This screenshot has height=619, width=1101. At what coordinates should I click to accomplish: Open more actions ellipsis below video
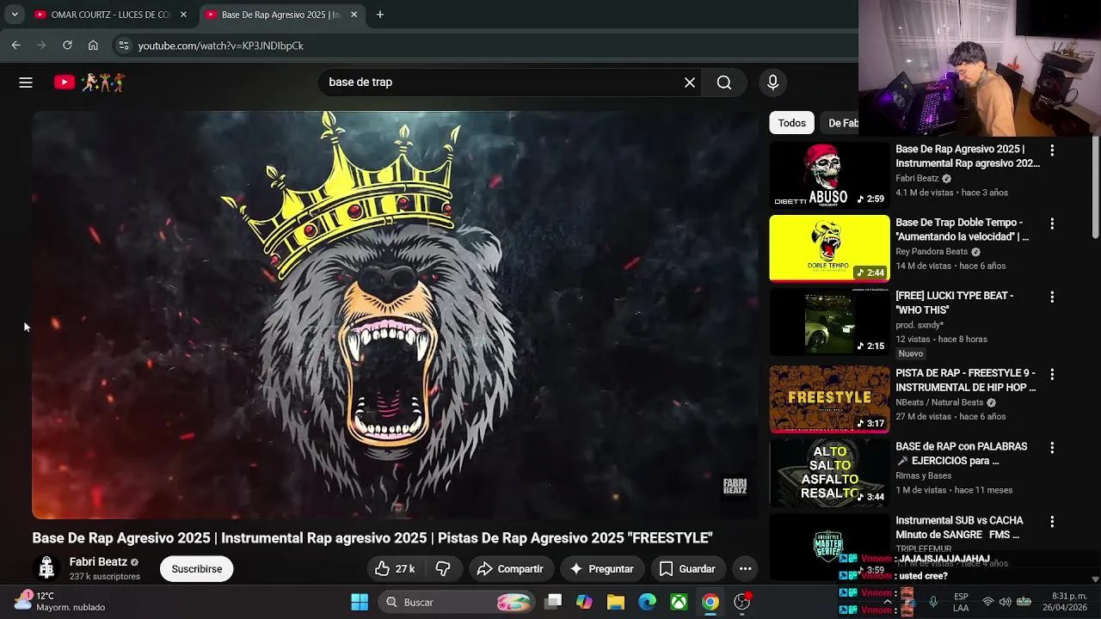pos(745,568)
